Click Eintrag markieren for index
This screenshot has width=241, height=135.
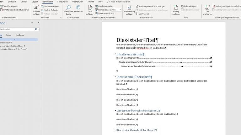pyautogui.click(x=176, y=7)
